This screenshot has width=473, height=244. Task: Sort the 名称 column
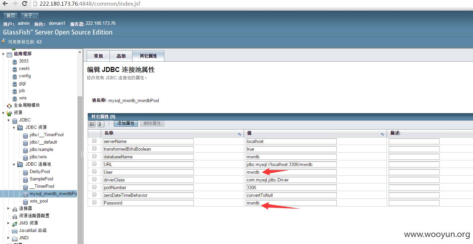239,134
